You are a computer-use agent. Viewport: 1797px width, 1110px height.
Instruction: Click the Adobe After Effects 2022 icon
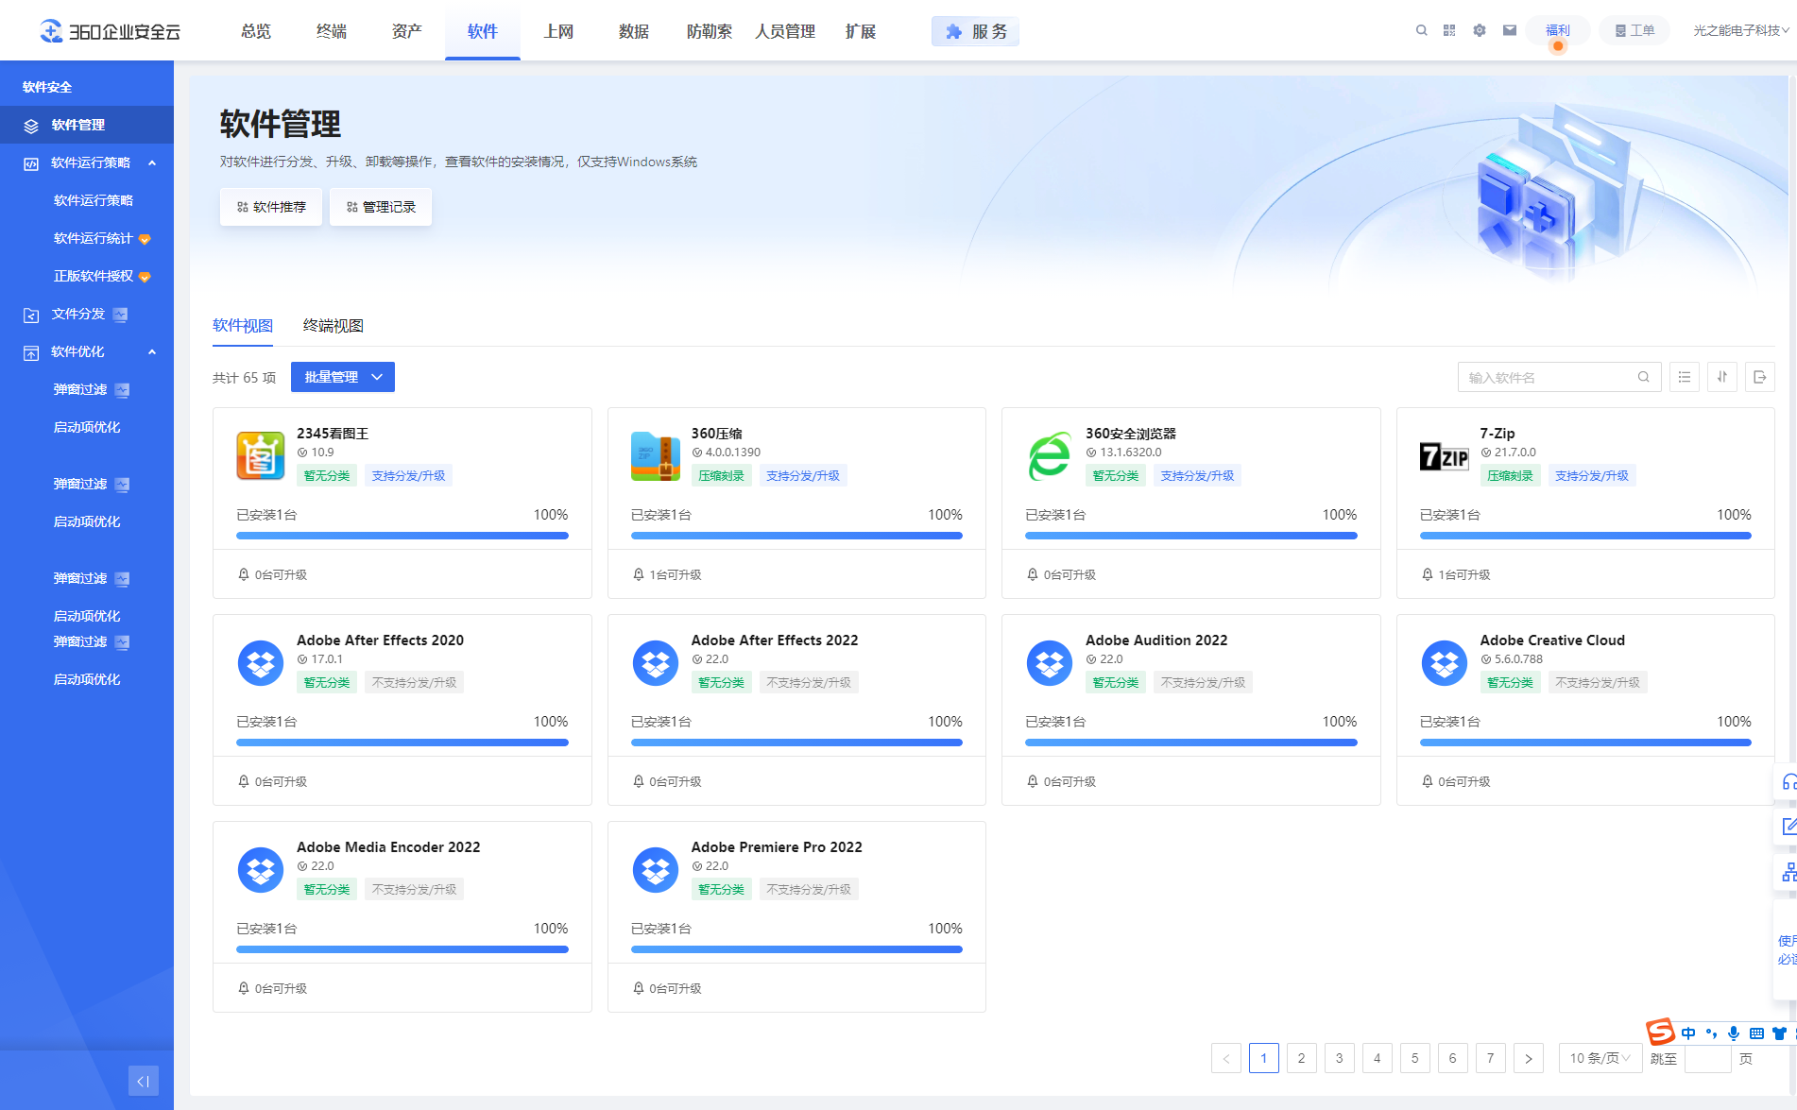pos(656,663)
